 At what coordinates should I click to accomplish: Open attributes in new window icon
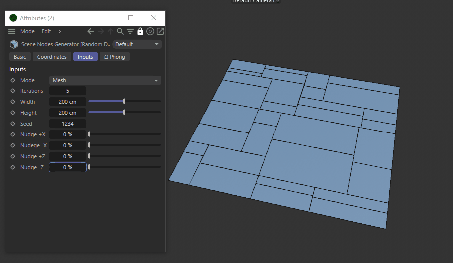160,31
